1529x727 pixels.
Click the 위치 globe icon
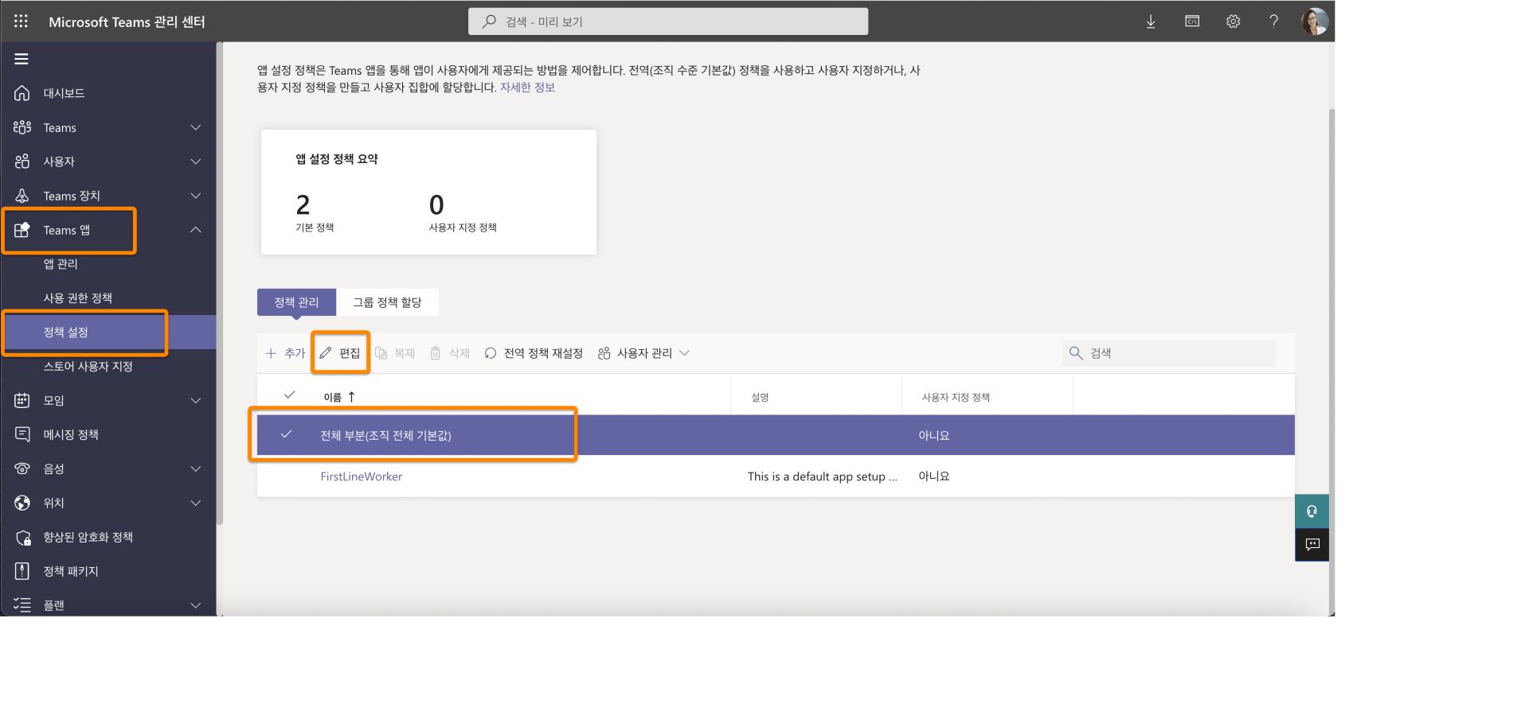tap(22, 503)
